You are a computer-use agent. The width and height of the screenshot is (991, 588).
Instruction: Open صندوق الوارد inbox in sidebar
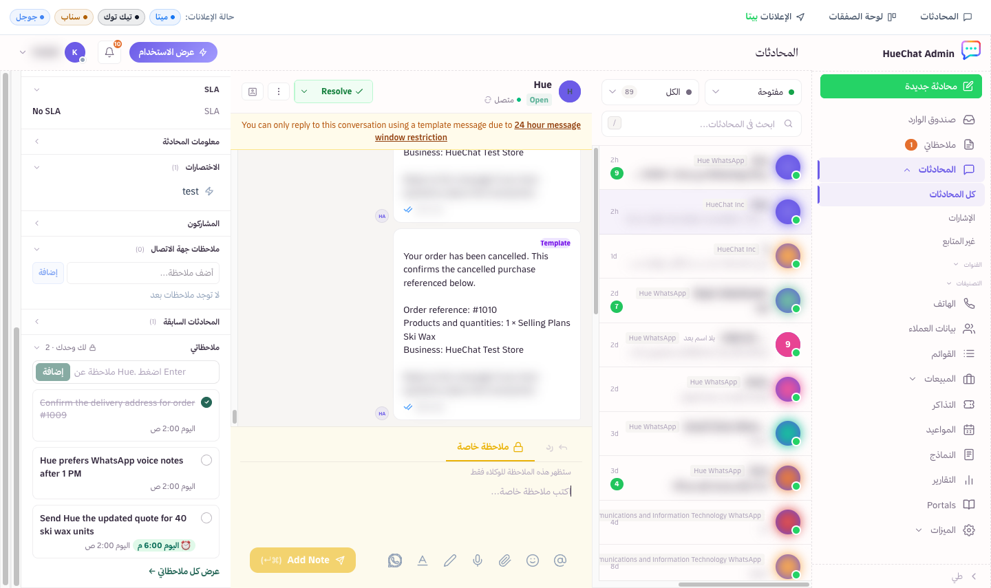point(901,120)
